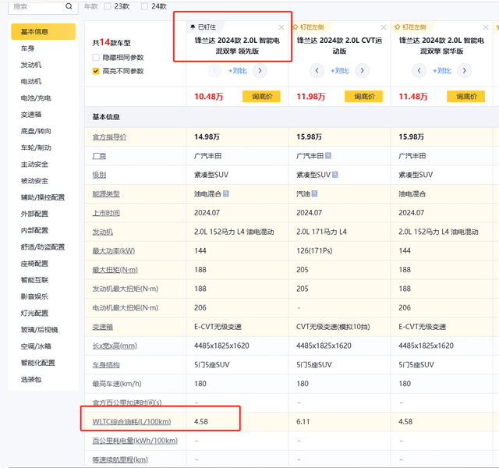499x468 pixels.
Task: Click 询底价 for 11.48万 model
Action: 466,97
